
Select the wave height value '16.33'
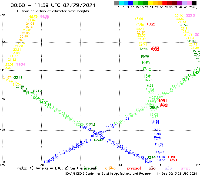tap(149, 86)
